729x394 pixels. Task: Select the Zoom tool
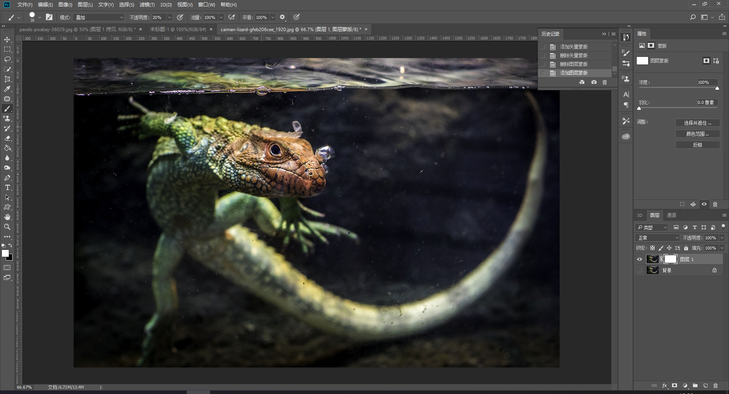pyautogui.click(x=7, y=227)
